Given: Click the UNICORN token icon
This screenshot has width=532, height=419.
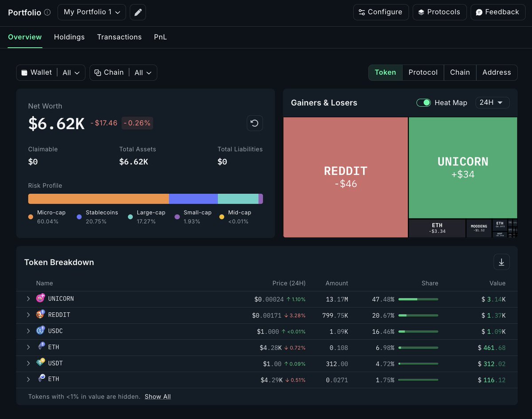Looking at the screenshot, I should [41, 298].
